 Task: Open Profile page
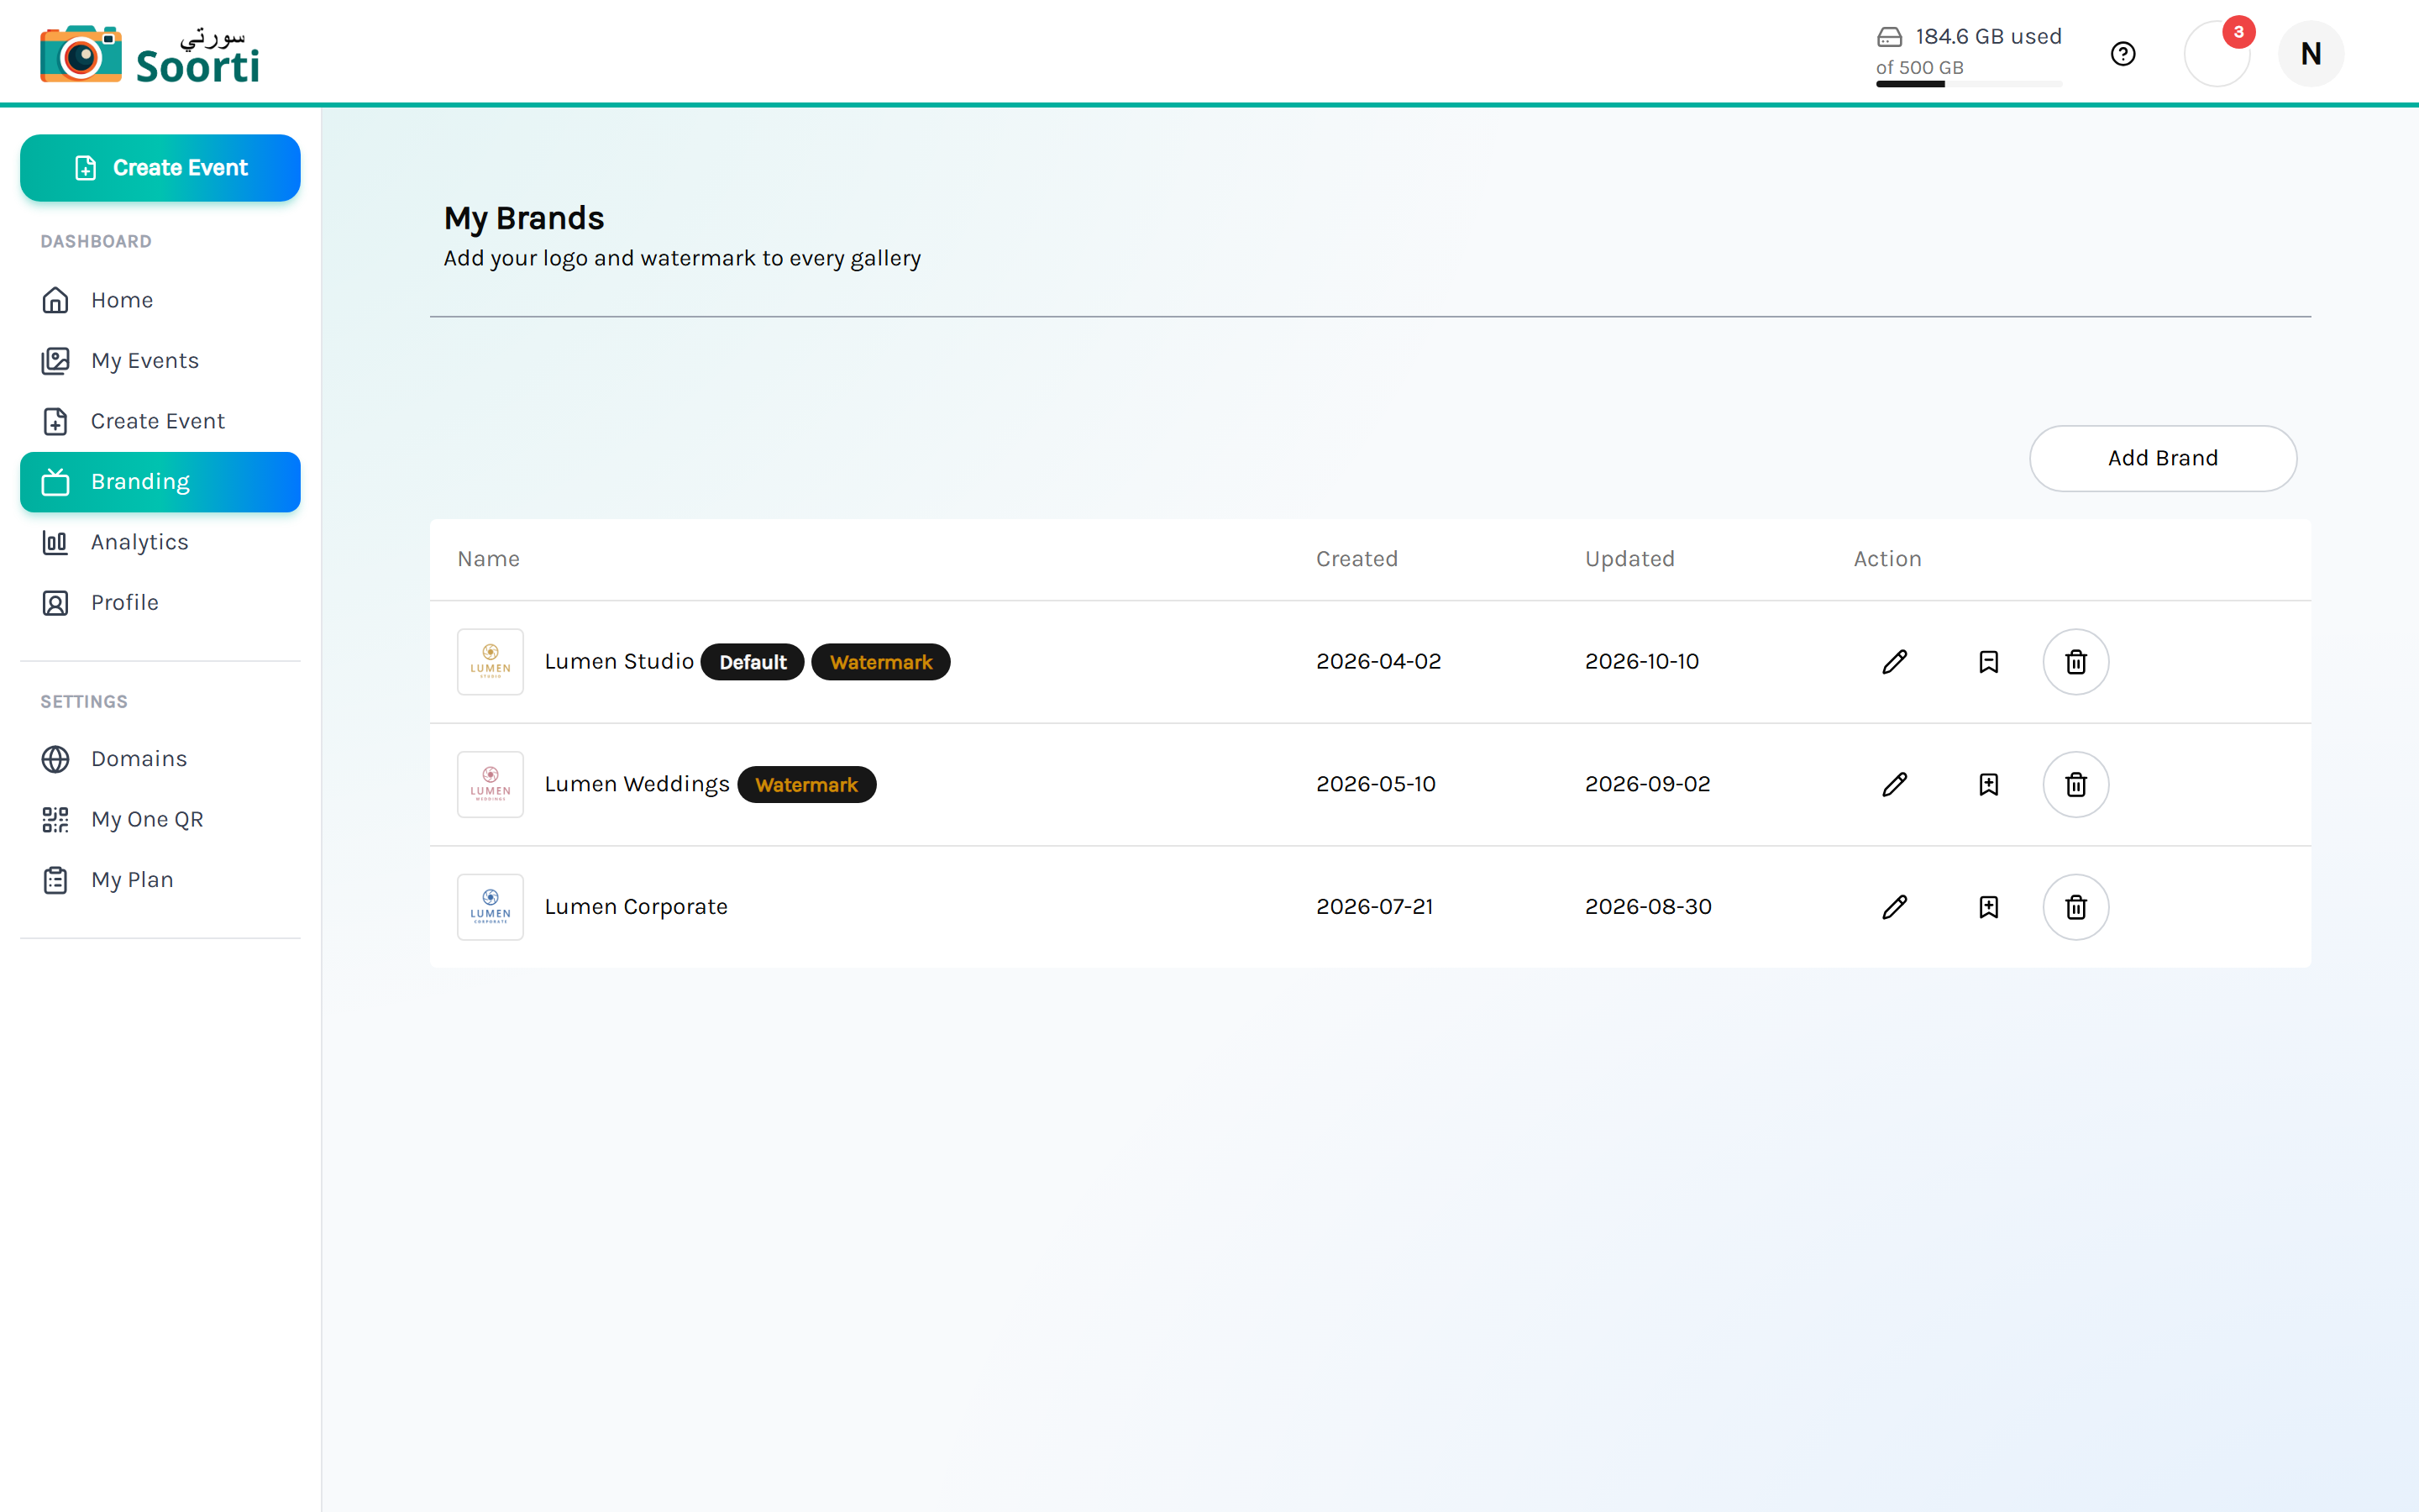tap(160, 603)
